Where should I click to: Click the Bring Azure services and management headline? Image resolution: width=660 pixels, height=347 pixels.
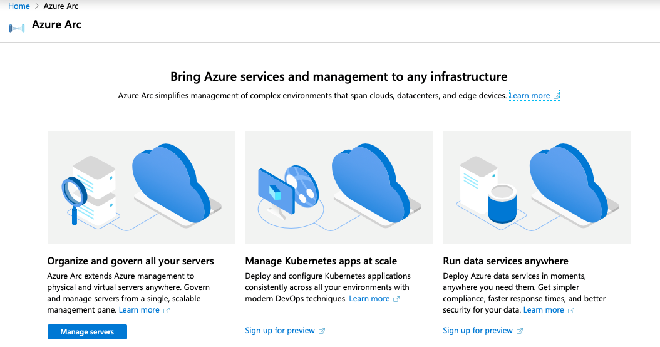pyautogui.click(x=339, y=76)
